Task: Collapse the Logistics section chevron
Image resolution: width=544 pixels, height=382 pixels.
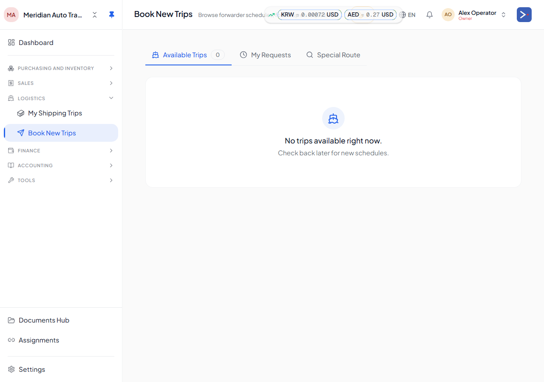Action: point(111,98)
